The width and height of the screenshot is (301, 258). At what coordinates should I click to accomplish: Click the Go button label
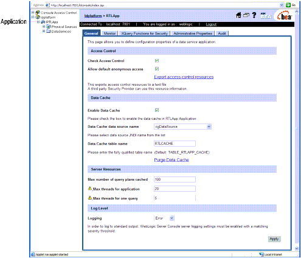click(x=294, y=5)
